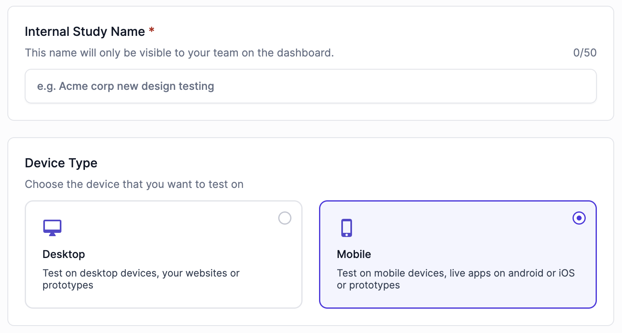Click the mobile phone icon

347,228
